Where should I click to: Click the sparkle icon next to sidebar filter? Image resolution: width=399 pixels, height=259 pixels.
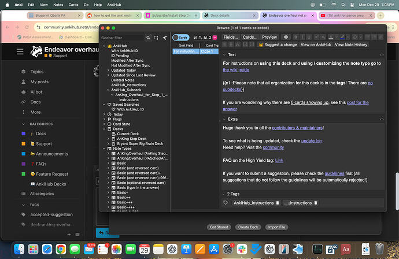click(x=165, y=38)
